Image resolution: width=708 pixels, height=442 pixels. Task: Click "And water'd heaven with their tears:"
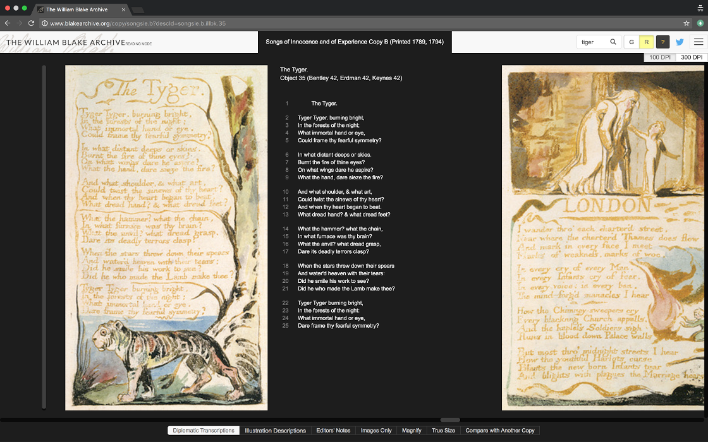341,274
